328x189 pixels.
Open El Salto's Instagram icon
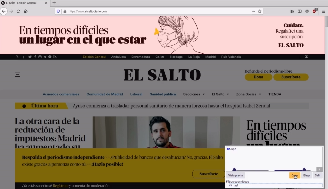40,57
